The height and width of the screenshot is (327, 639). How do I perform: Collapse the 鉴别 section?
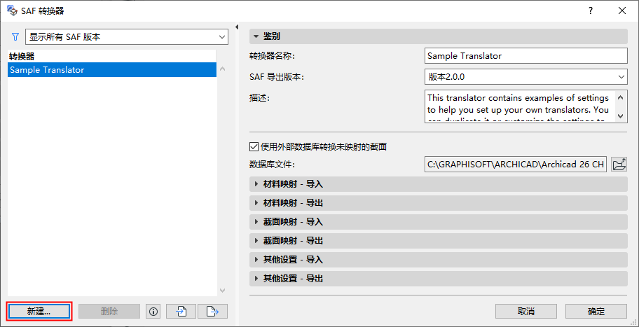point(438,36)
